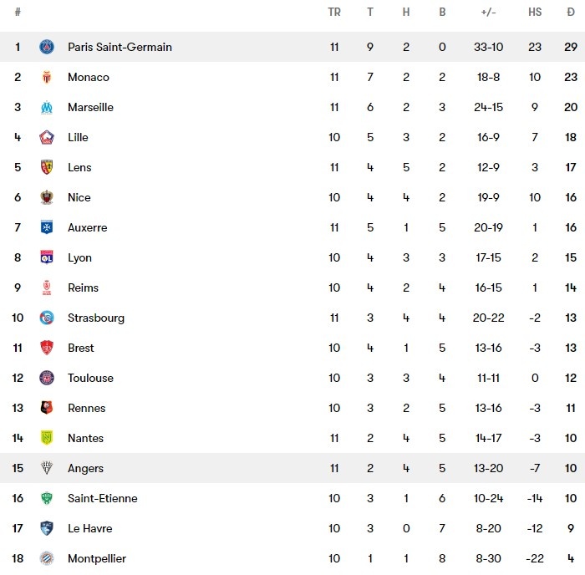
Task: Open Saint-Etienne team page
Action: click(x=102, y=498)
